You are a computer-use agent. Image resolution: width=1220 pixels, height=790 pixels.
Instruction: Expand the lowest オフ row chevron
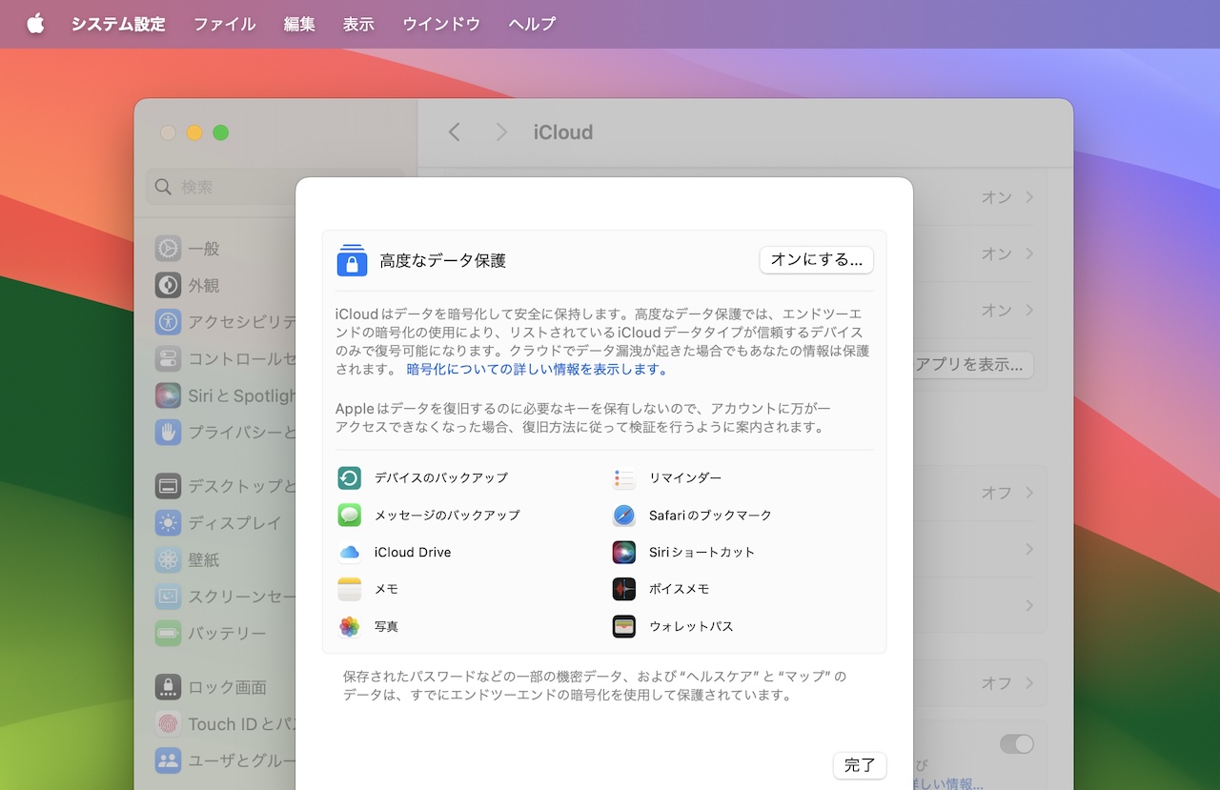coord(1029,683)
